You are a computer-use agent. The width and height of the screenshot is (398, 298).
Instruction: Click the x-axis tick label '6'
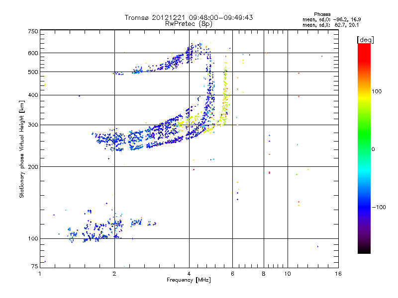pos(232,274)
